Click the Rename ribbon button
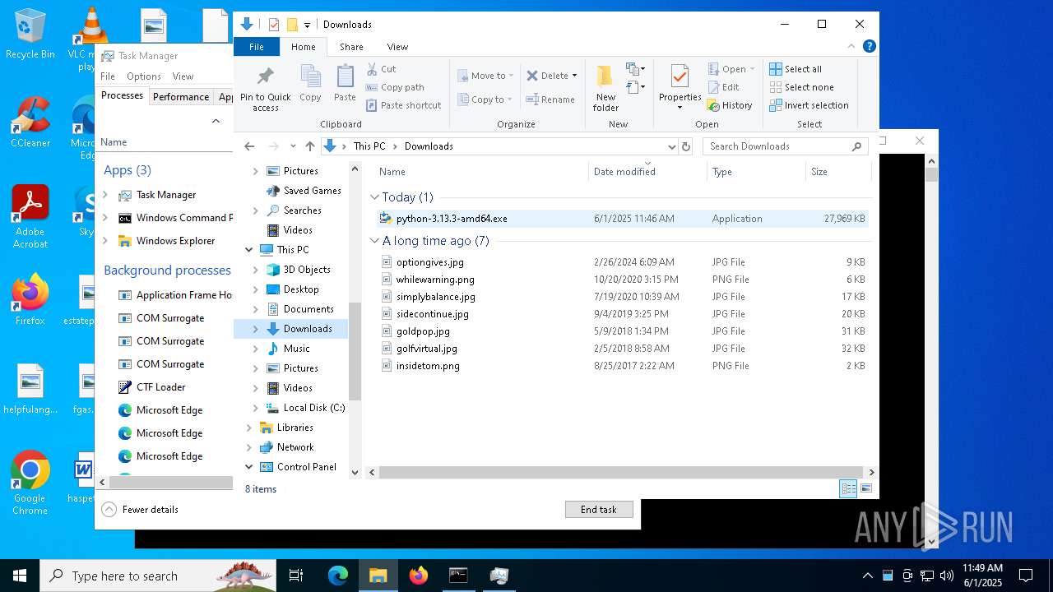 click(550, 99)
